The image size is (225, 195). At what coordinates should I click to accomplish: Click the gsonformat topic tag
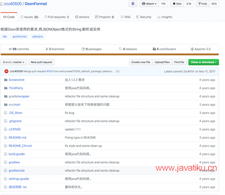pyautogui.click(x=19, y=36)
